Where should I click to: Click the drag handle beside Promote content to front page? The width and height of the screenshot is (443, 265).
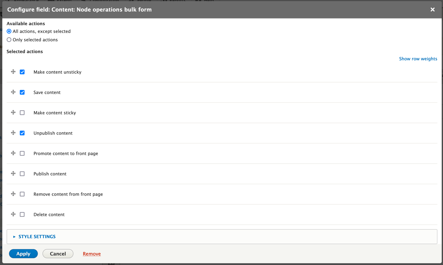pos(13,153)
